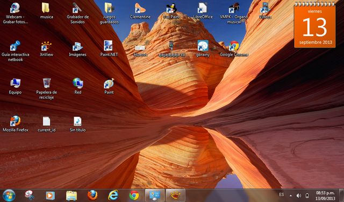Launch Tux Paint
The image size is (344, 202).
(171, 11)
